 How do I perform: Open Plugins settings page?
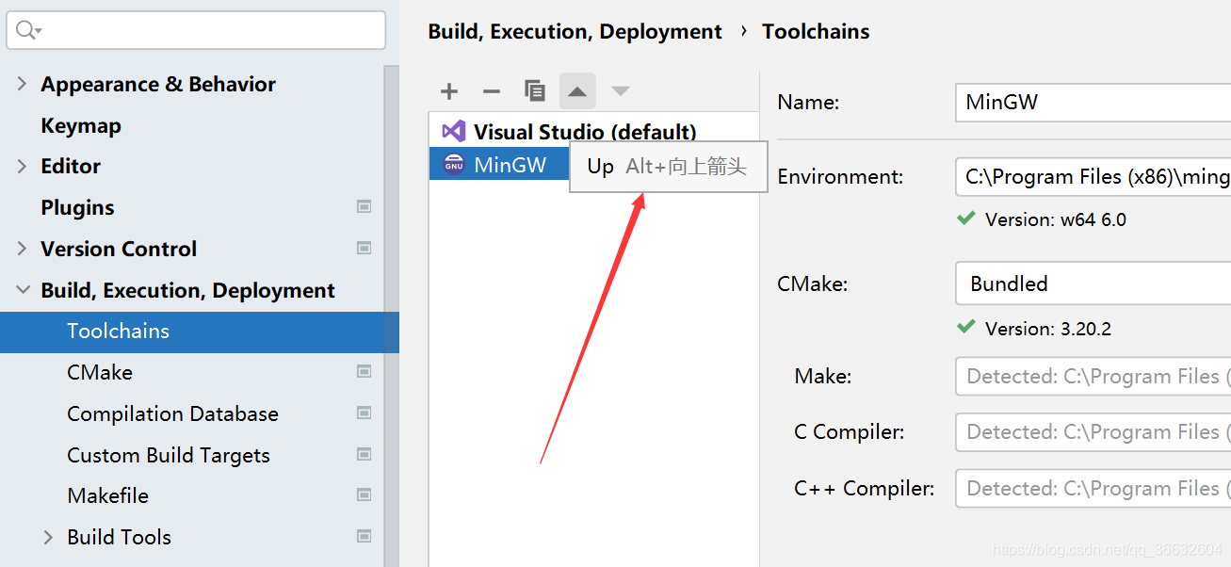pyautogui.click(x=77, y=207)
